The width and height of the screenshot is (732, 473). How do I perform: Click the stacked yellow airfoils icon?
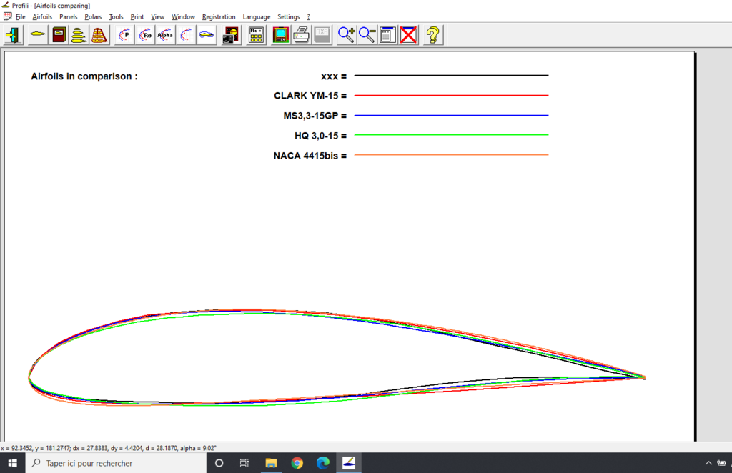[x=79, y=34]
